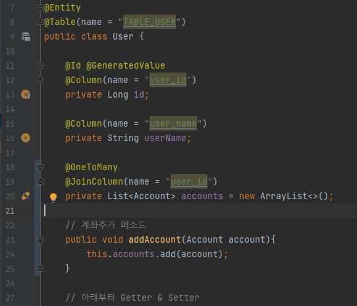This screenshot has height=306, width=357.
Task: Collapse the fold marker at @Entity annotation
Action: [x=40, y=8]
